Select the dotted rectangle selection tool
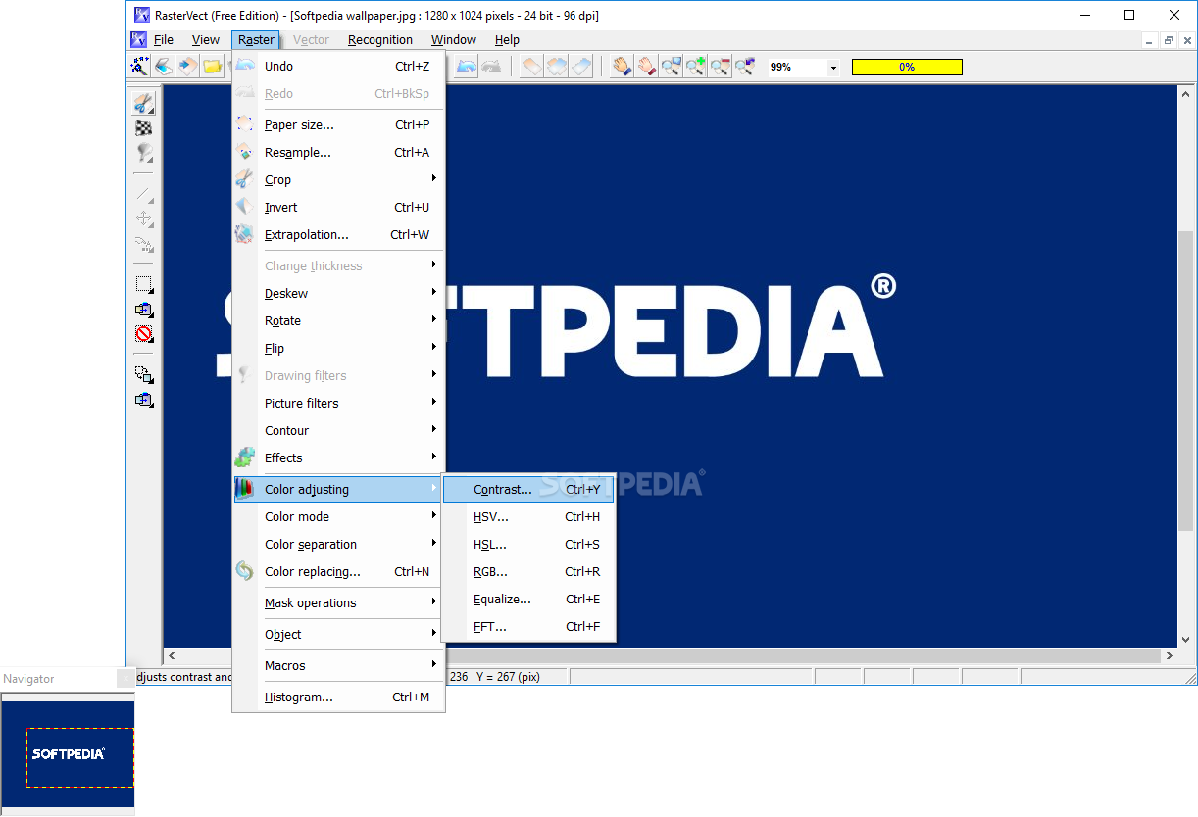Viewport: 1198px width, 817px height. 144,285
